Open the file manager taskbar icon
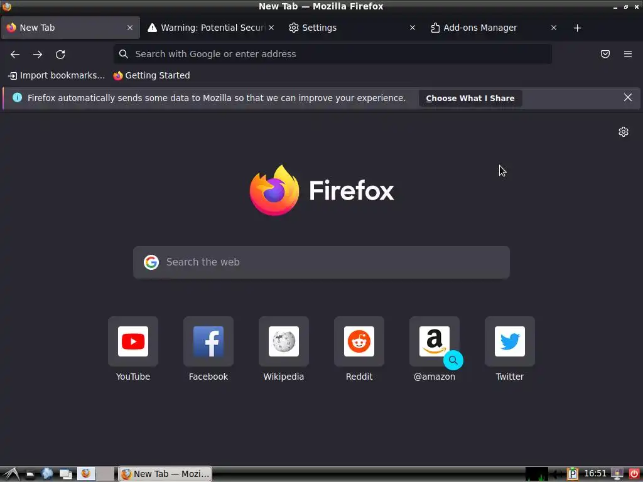The image size is (643, 482). pyautogui.click(x=30, y=474)
